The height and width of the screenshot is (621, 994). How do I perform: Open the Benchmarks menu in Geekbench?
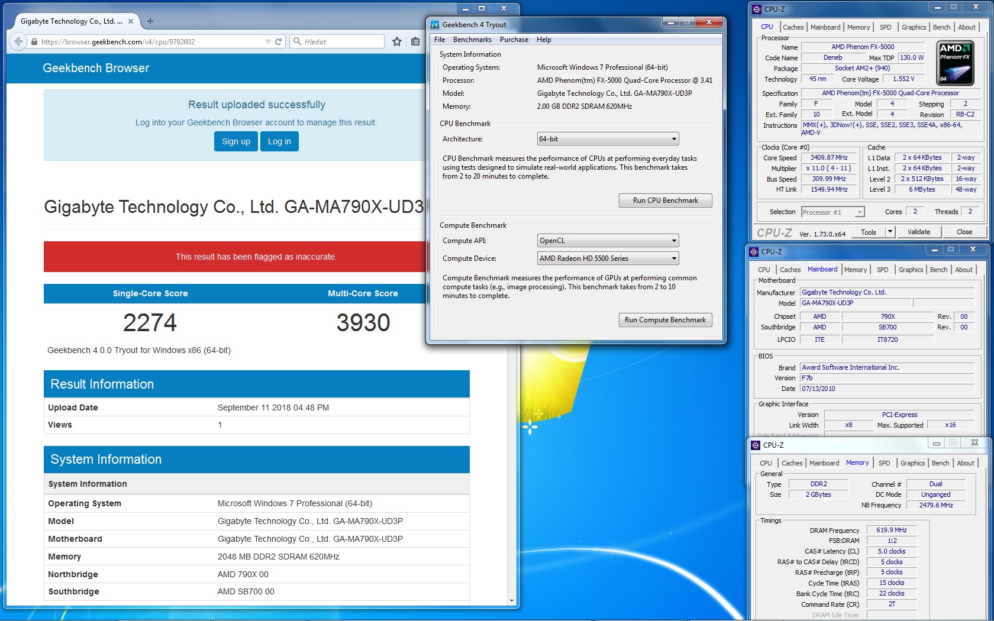[x=472, y=40]
